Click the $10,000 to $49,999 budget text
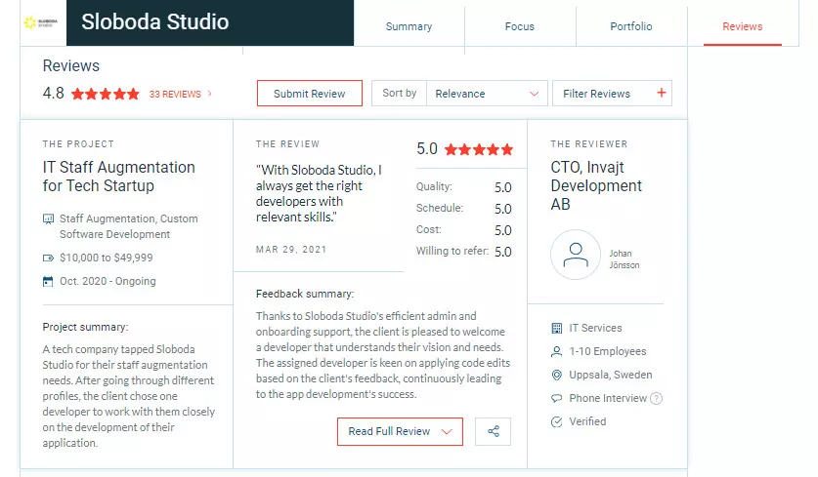 pos(107,258)
